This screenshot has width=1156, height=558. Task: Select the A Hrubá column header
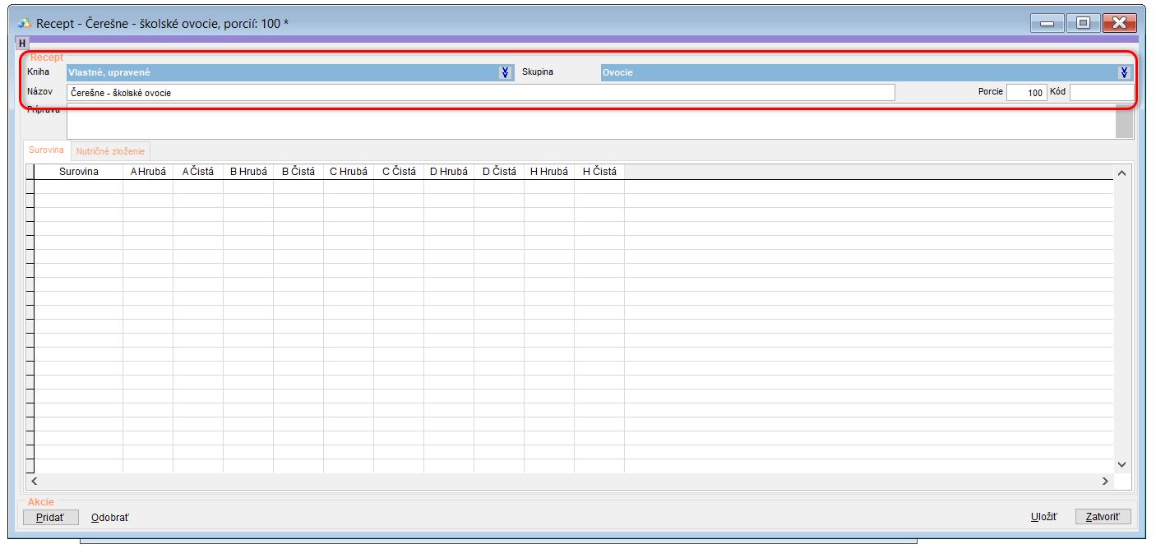point(148,172)
